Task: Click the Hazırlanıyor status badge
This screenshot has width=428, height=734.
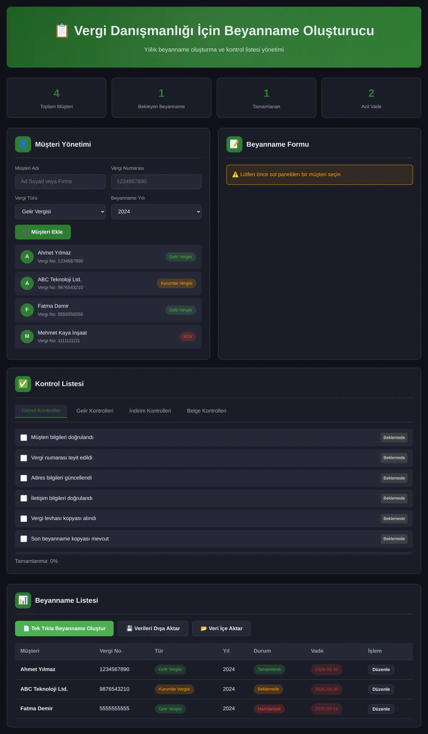Action: click(269, 709)
